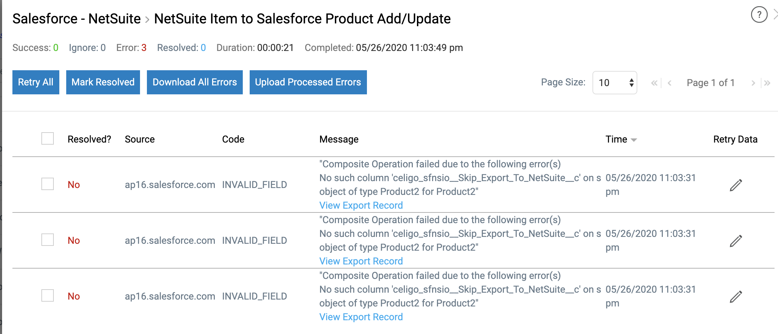Sort by Time column arrow
The height and width of the screenshot is (334, 778).
634,140
